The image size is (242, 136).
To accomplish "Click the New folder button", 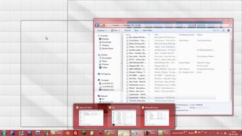I will point(147,30).
